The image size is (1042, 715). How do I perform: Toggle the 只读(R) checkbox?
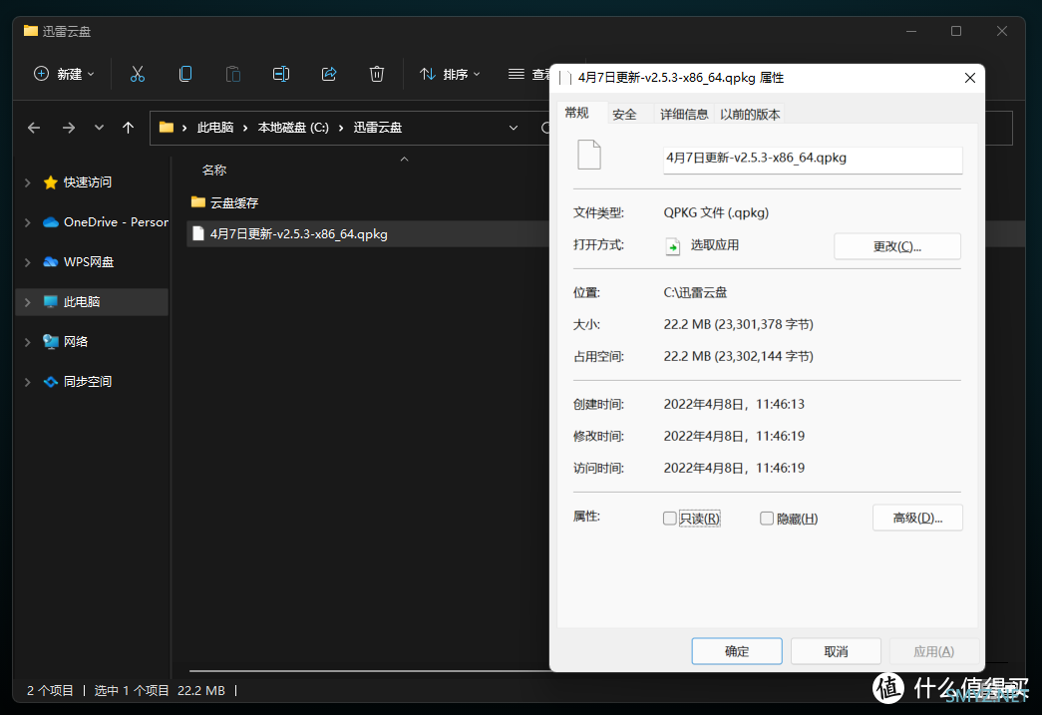670,519
